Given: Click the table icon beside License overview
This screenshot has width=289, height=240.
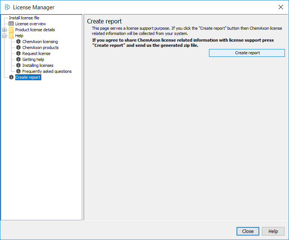Looking at the screenshot, I should click(11, 24).
